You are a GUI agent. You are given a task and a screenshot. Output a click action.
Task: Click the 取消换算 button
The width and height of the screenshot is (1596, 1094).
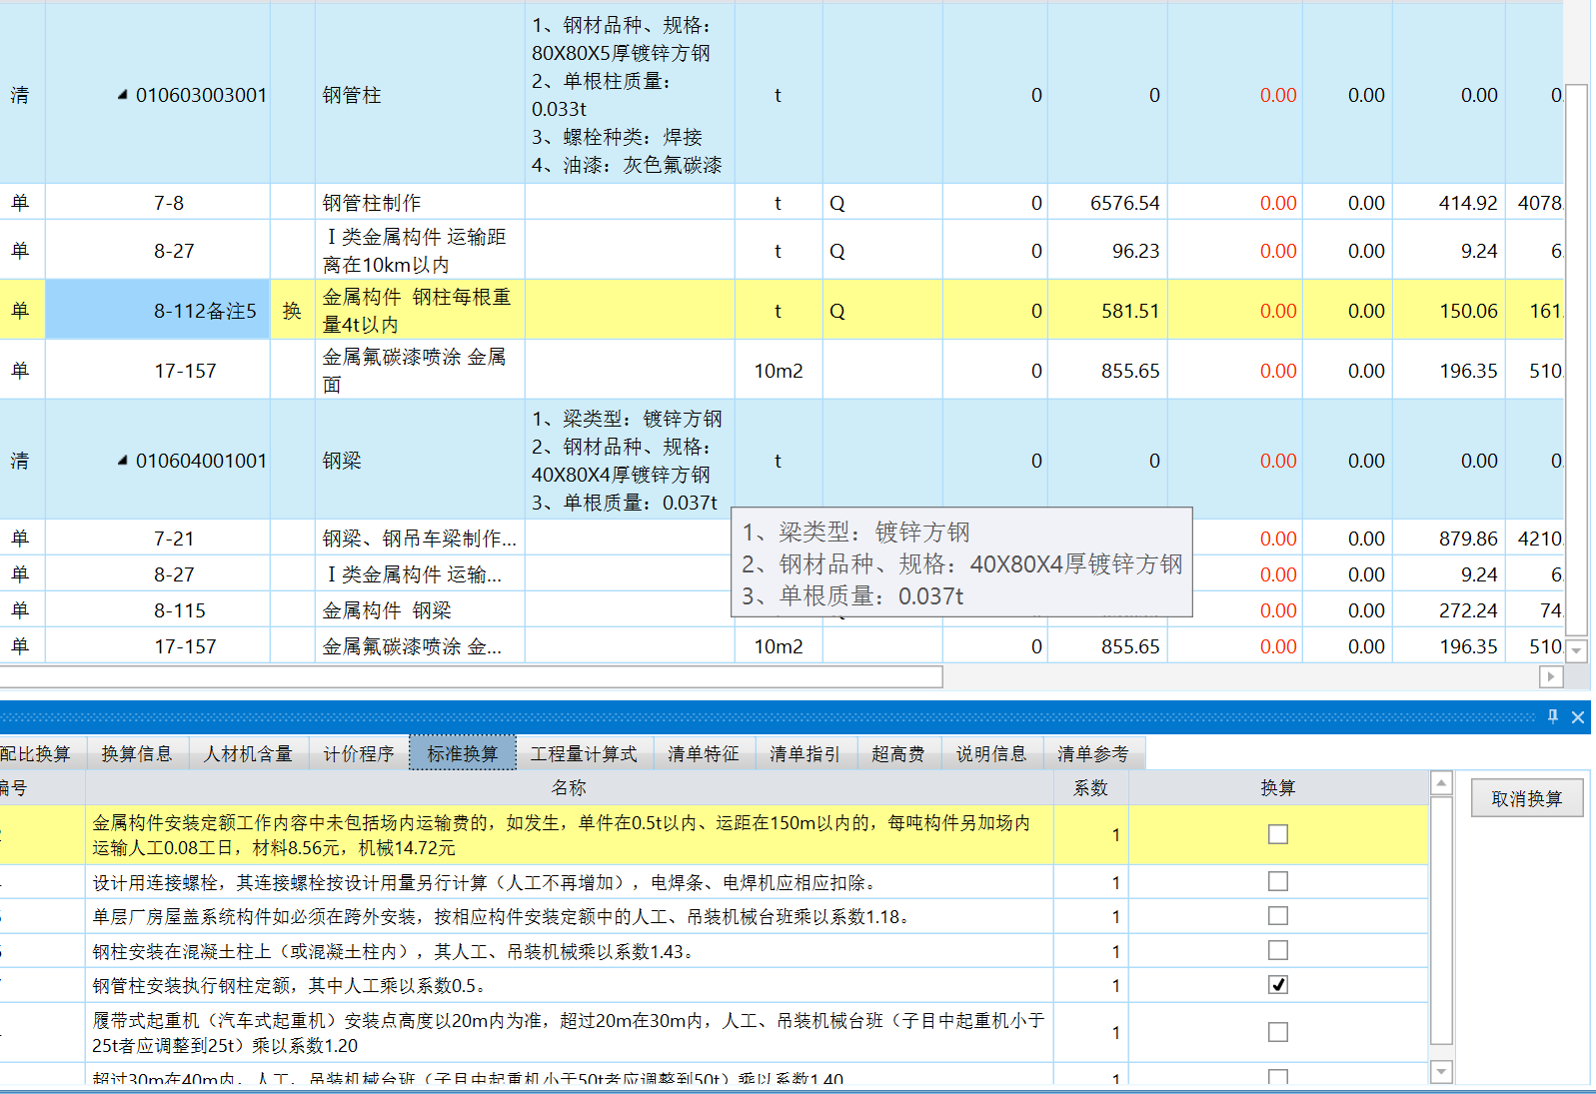[x=1527, y=798]
